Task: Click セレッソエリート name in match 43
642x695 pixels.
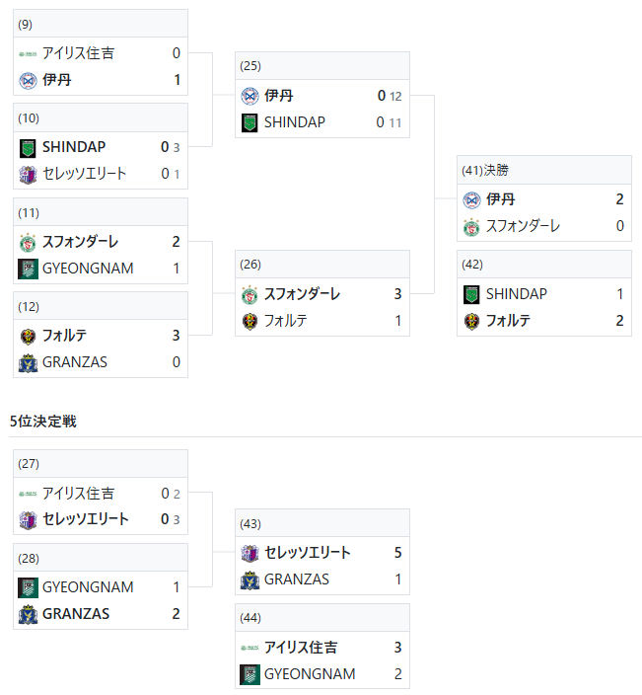Action: click(308, 553)
